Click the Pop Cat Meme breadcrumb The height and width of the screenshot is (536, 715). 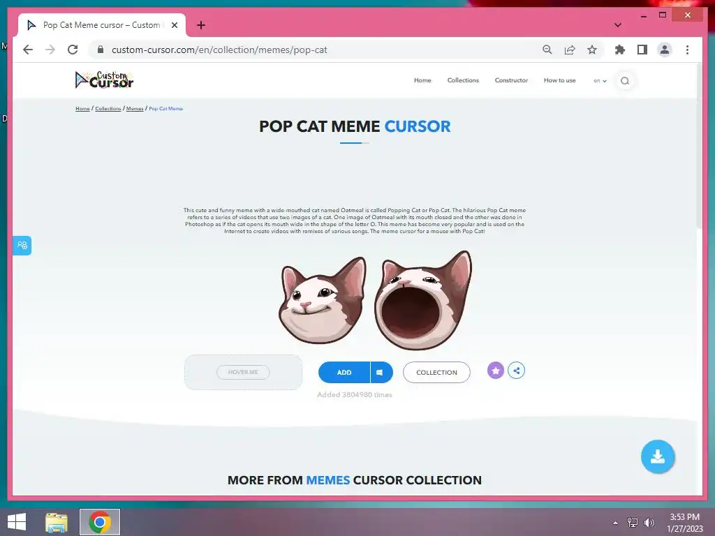166,108
